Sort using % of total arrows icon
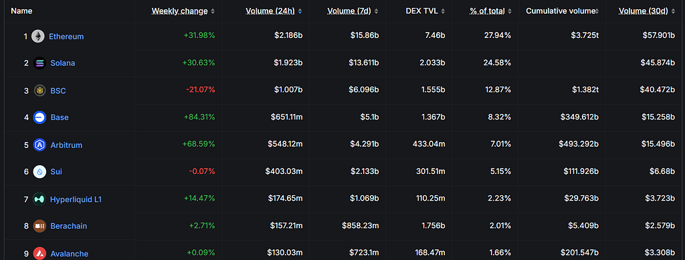The width and height of the screenshot is (685, 260). click(509, 11)
